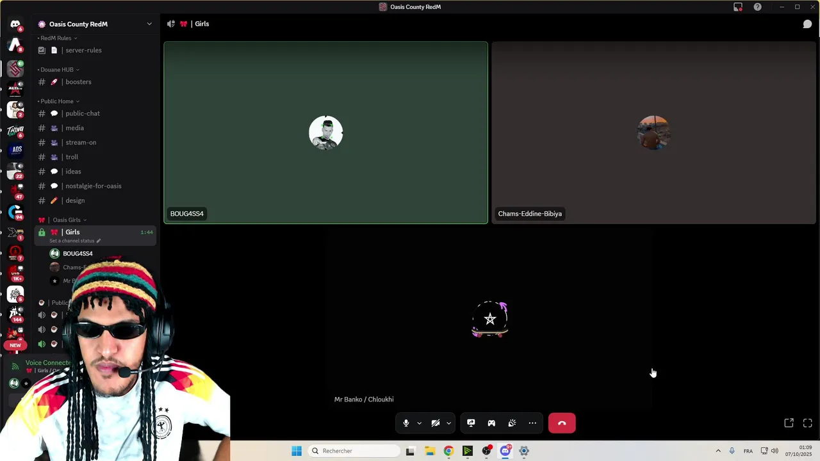Pop out the call window

click(789, 423)
